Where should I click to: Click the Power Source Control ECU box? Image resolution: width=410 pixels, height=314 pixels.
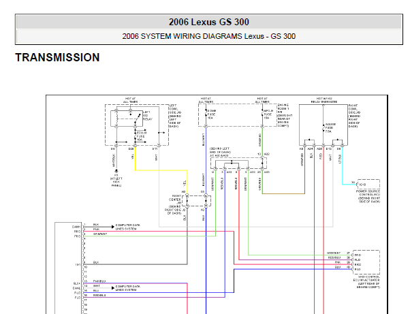(368, 185)
